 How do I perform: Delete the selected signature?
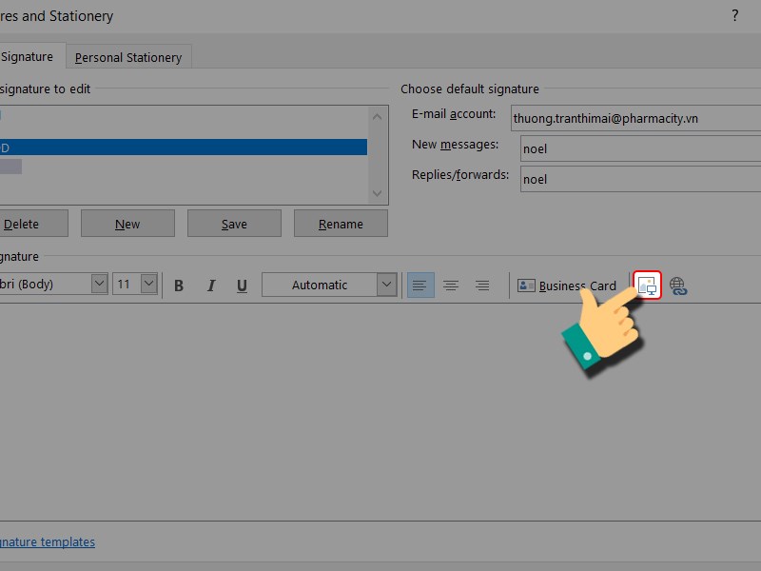pos(33,224)
